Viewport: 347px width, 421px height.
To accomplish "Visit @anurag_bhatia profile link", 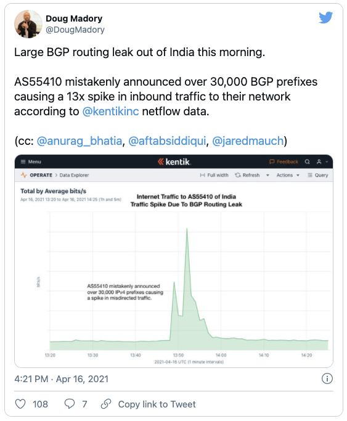I will pos(79,141).
